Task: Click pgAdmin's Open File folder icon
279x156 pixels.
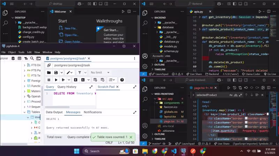Action: (49, 73)
